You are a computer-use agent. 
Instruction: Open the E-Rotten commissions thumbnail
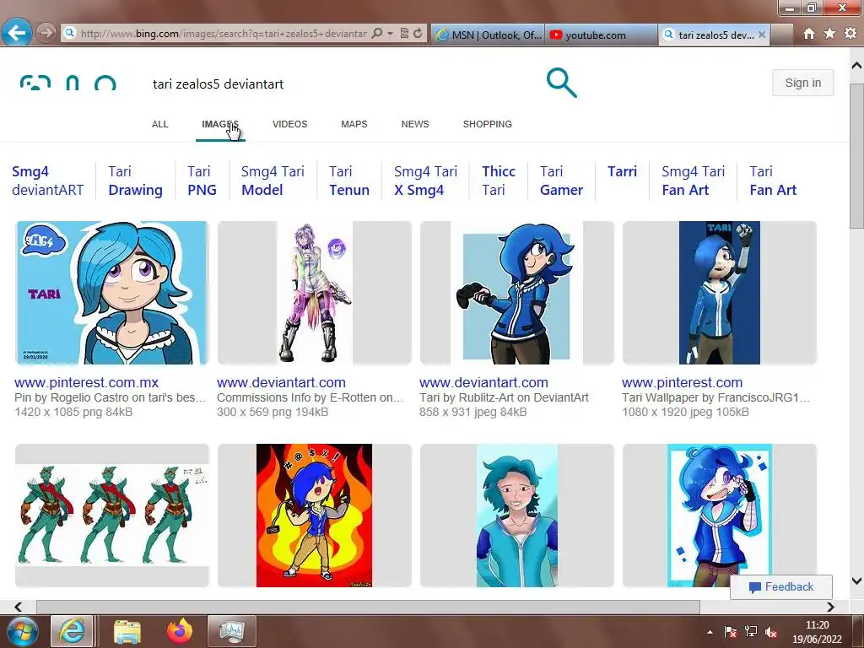point(315,293)
